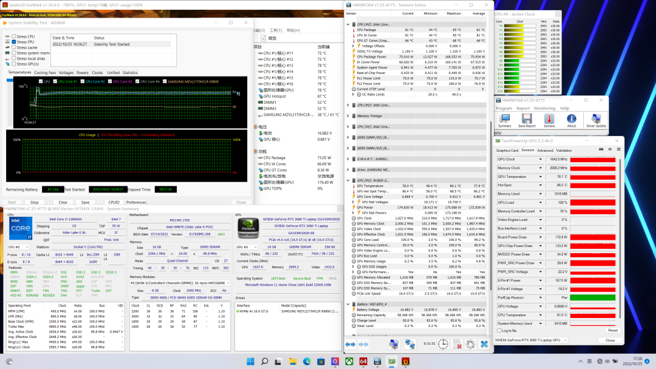Click green PerfCap Reason bar in GPU-Z
Screen dimensions: 656x369
(593, 297)
